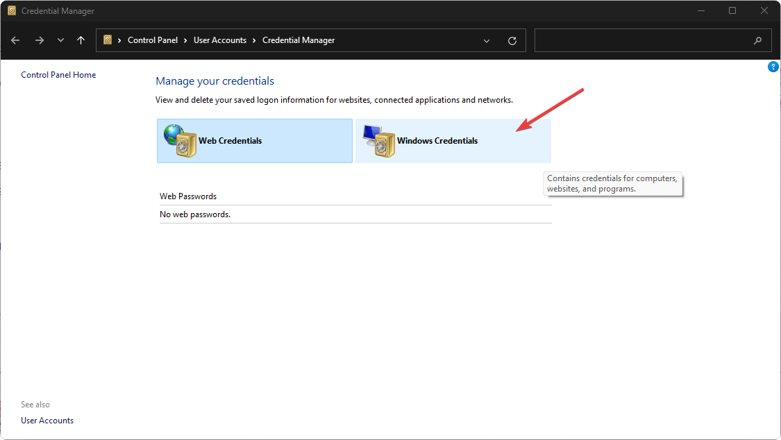781x440 pixels.
Task: Expand the chevron after User Accounts breadcrumb
Action: pyautogui.click(x=254, y=40)
